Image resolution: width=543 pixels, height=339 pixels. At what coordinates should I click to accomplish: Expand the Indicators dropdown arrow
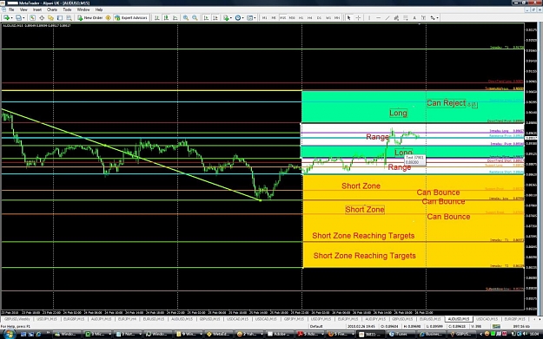[x=231, y=17]
